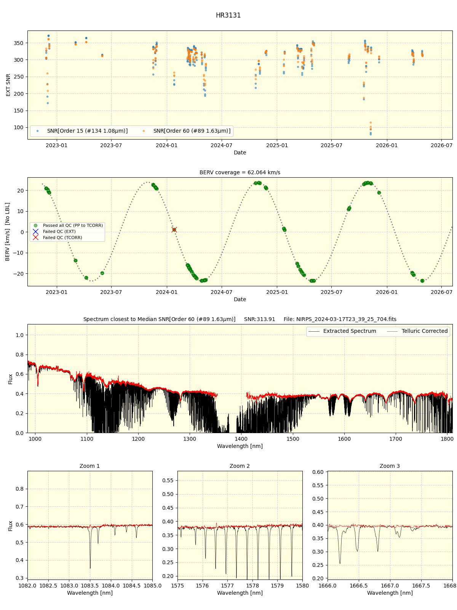
Task: Click the orange dot in the SNR legend
Action: click(x=144, y=131)
